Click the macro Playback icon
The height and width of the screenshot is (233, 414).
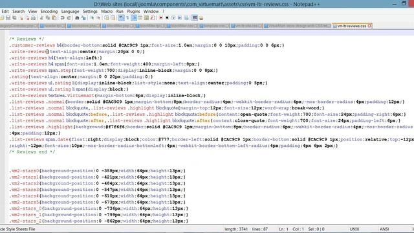[x=173, y=17]
